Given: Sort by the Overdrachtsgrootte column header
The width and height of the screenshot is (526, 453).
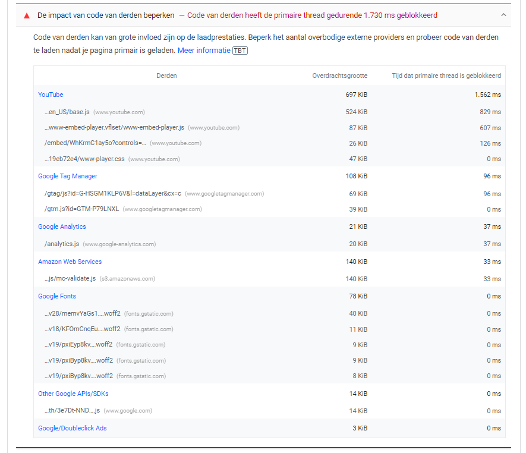Looking at the screenshot, I should [339, 75].
